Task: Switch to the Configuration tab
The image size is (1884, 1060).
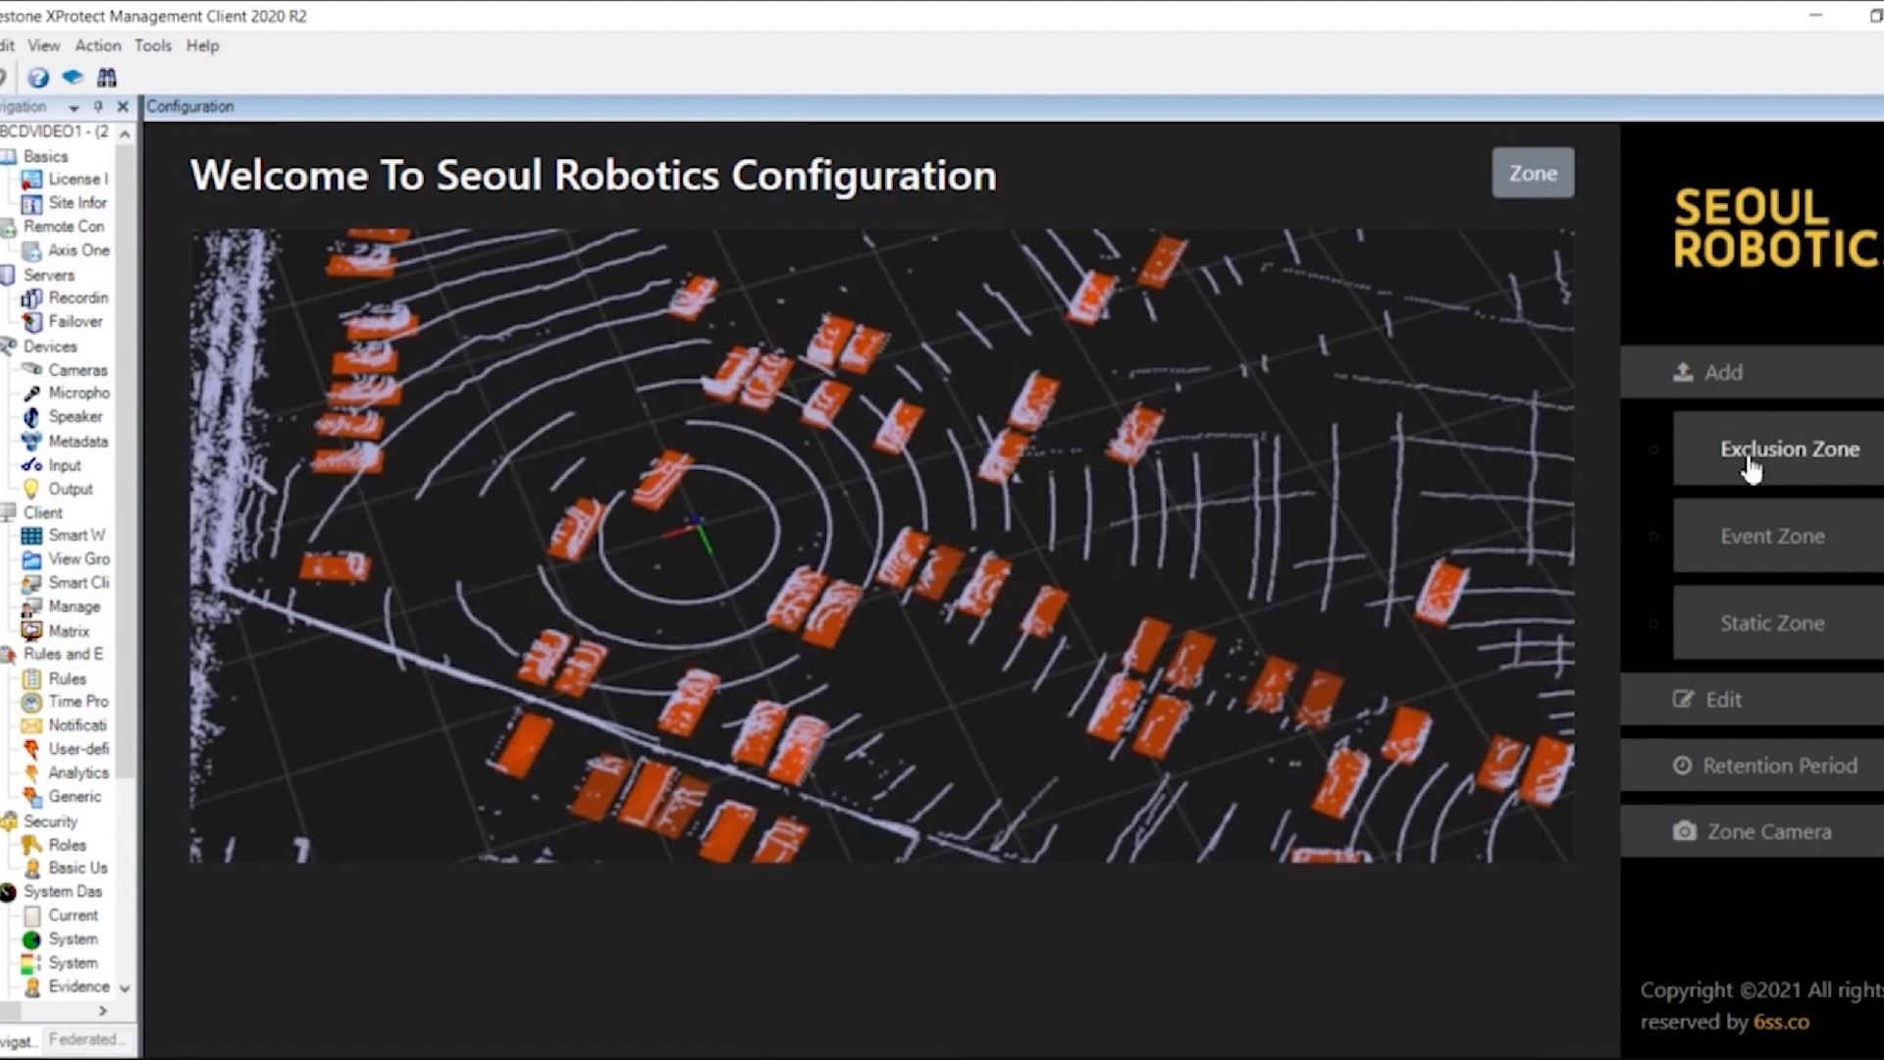Action: pos(190,106)
